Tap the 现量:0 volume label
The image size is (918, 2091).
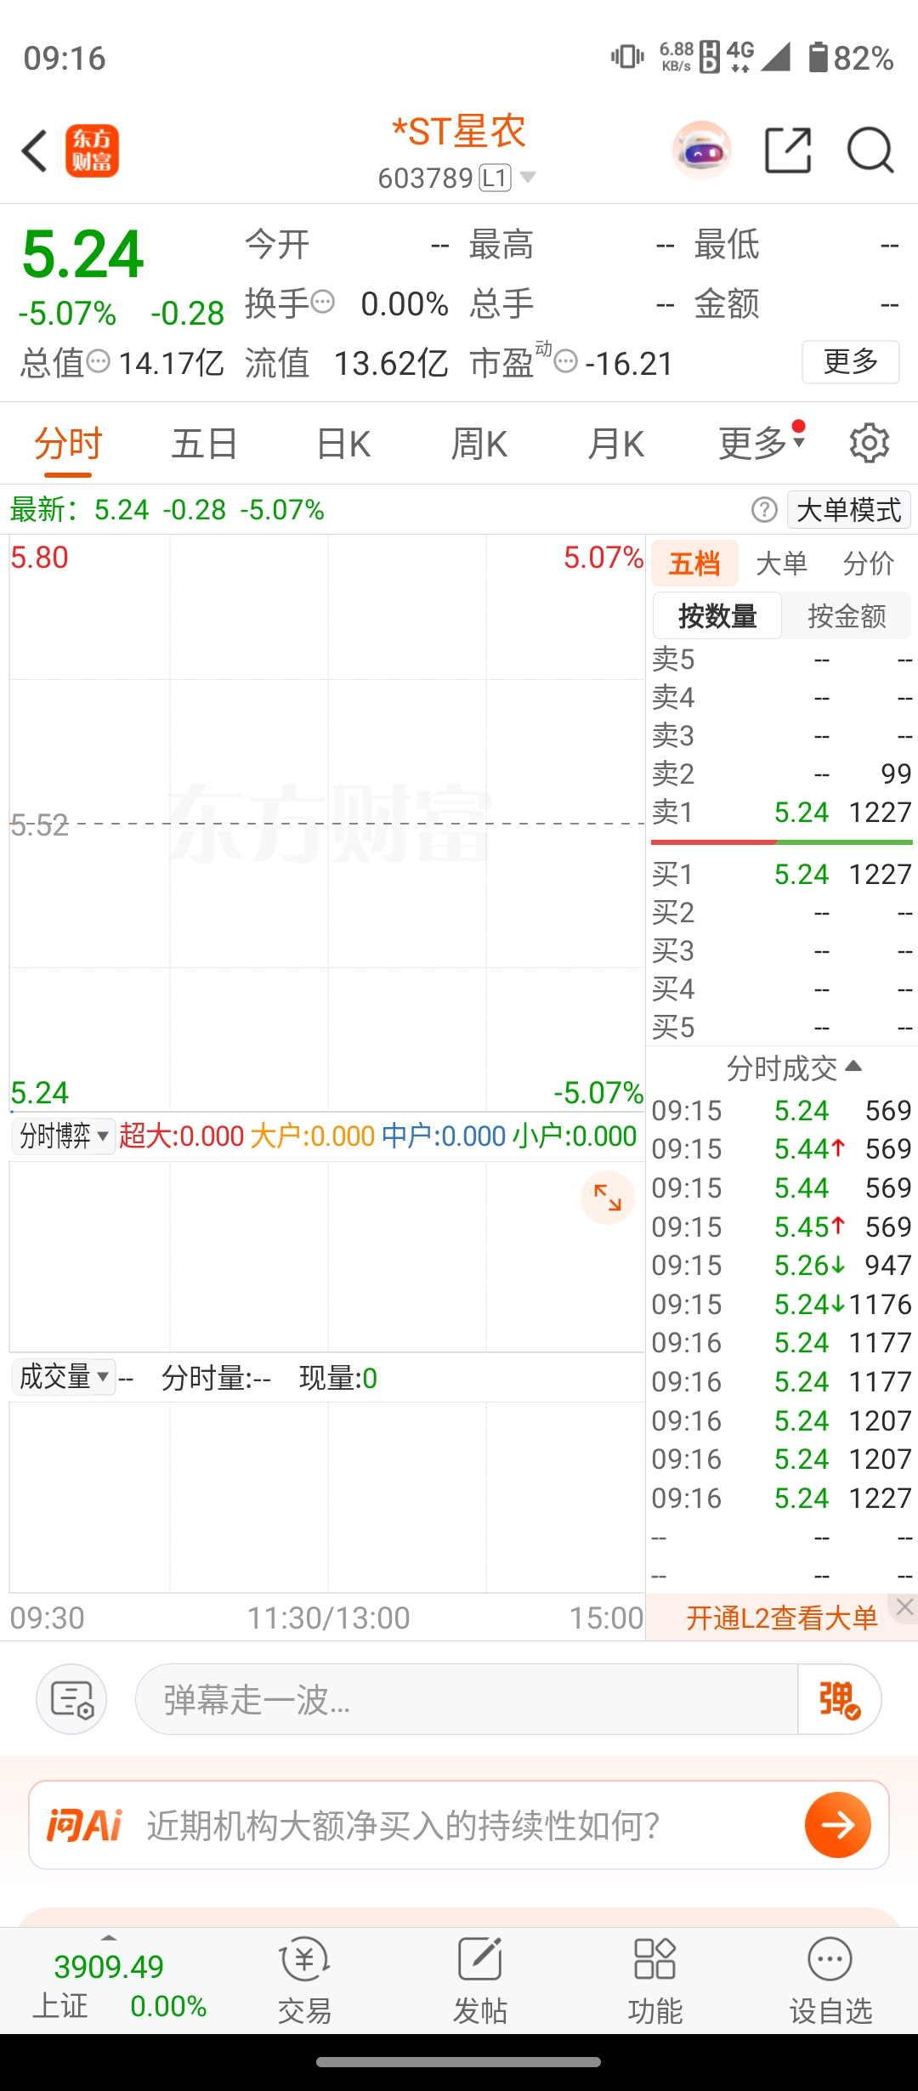(337, 1378)
